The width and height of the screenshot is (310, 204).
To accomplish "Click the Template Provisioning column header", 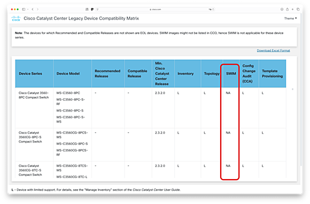I will (x=272, y=73).
